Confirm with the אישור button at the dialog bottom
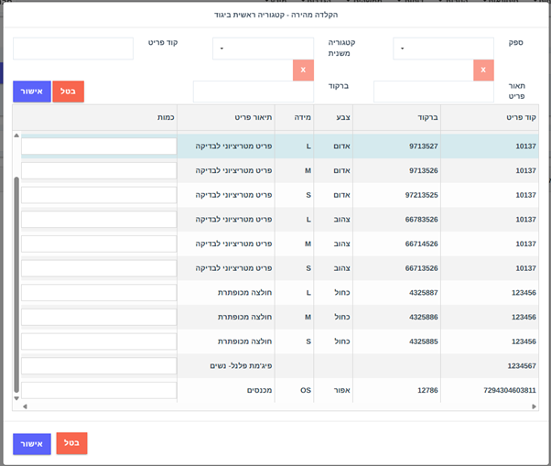 (x=32, y=444)
